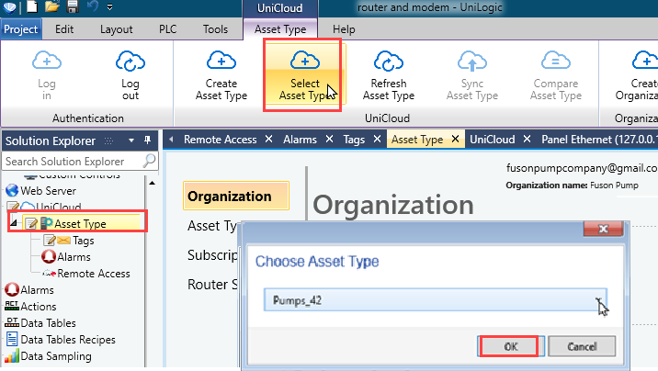Open the PLC ribbon tab
This screenshot has width=658, height=371.
click(169, 29)
